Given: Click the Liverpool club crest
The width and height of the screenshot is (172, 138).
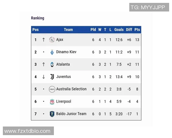Looking at the screenshot, I should pyautogui.click(x=52, y=101).
